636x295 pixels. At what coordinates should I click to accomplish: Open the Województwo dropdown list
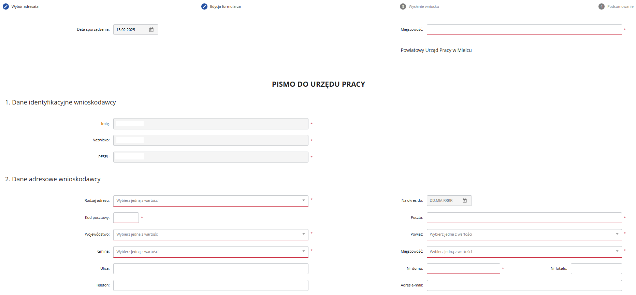coord(211,235)
